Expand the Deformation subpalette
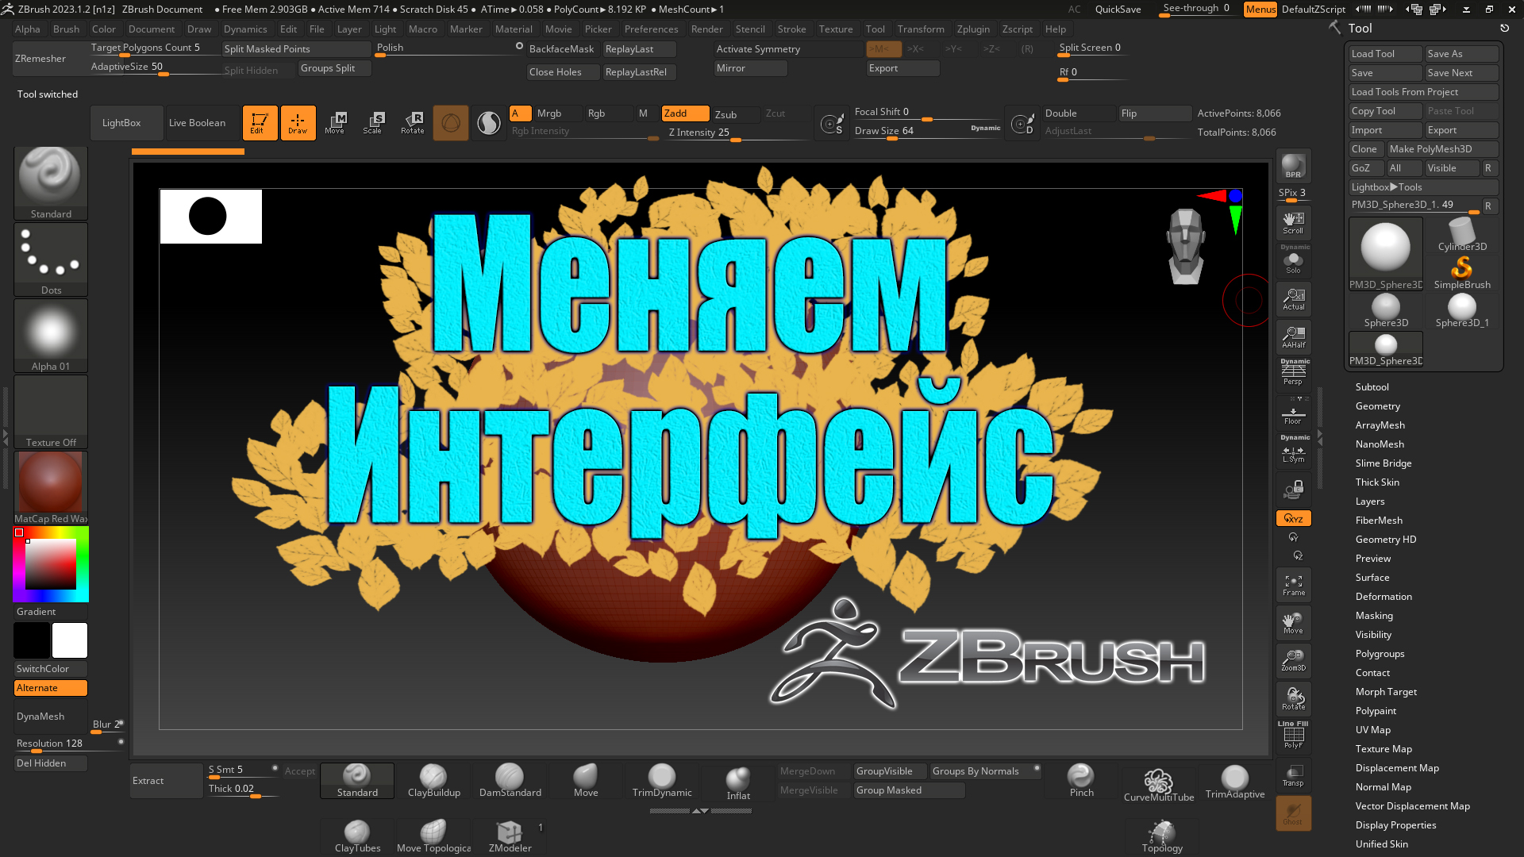1524x857 pixels. 1383,597
